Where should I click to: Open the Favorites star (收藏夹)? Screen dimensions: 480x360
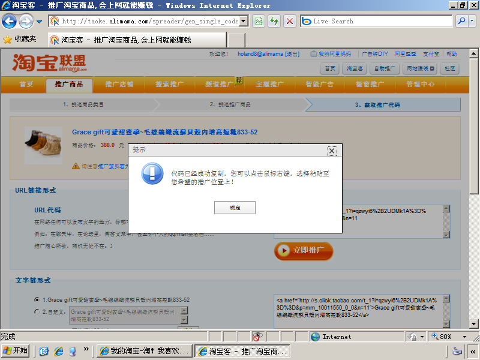point(20,39)
